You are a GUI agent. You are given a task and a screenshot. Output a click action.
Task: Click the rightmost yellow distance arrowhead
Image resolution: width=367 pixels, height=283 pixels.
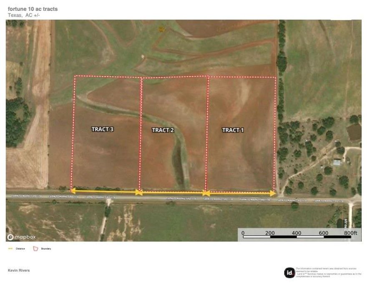tap(274, 193)
